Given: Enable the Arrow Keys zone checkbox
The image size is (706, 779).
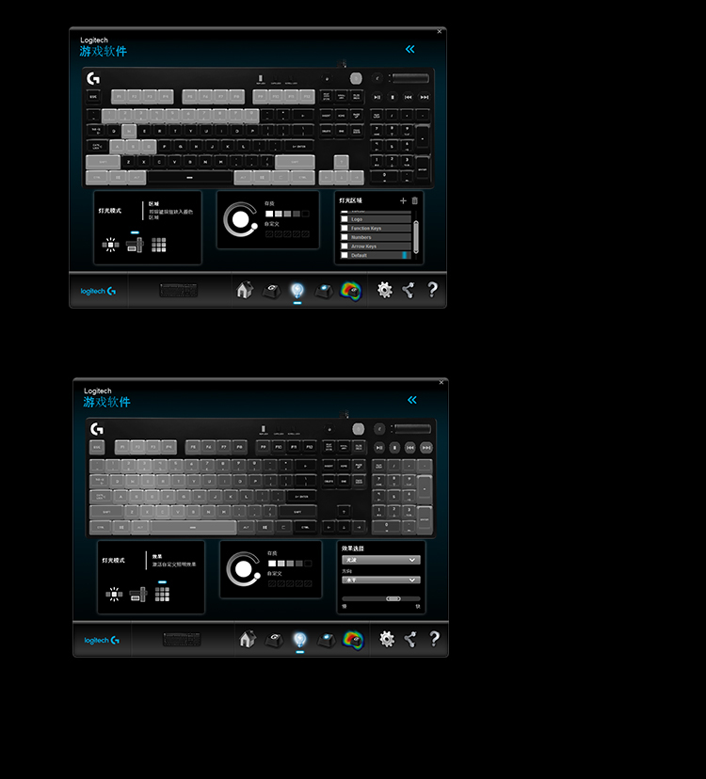Looking at the screenshot, I should 344,246.
